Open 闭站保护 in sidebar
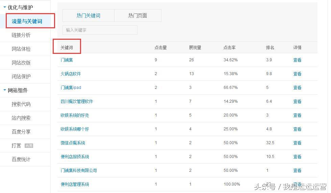 (x=21, y=76)
